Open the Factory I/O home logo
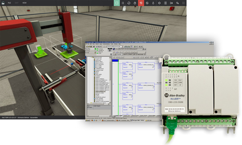Screen dimensions: 242x145 click(3, 3)
